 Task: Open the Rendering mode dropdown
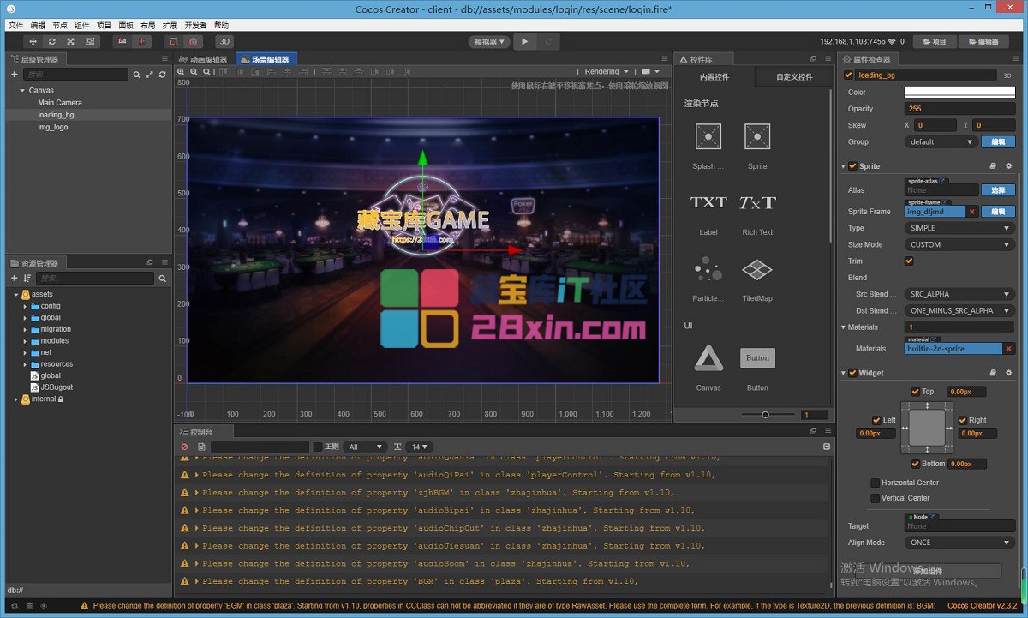pyautogui.click(x=606, y=72)
